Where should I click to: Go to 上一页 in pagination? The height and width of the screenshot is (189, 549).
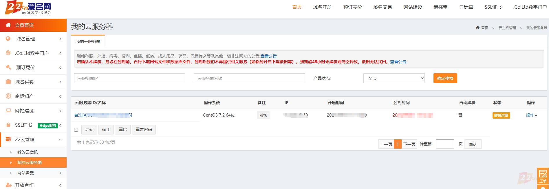point(386,144)
